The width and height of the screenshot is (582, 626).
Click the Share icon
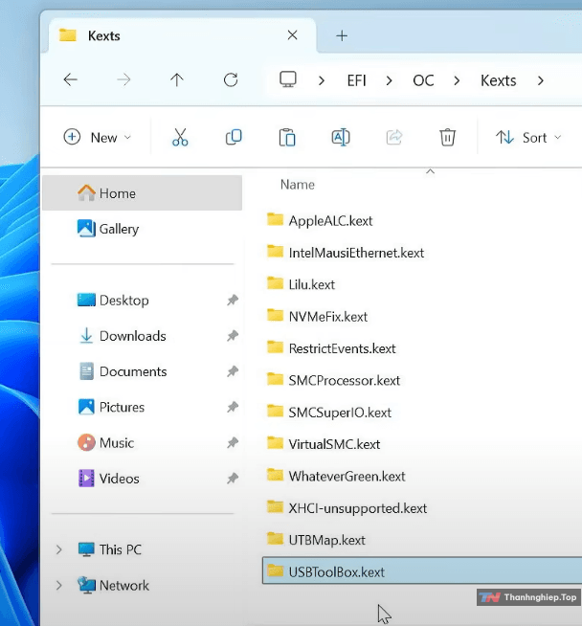pos(394,137)
